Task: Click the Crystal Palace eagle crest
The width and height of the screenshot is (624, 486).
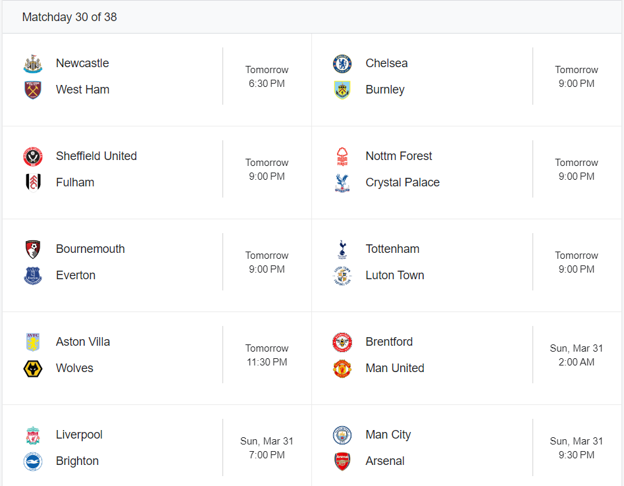Action: coord(342,182)
